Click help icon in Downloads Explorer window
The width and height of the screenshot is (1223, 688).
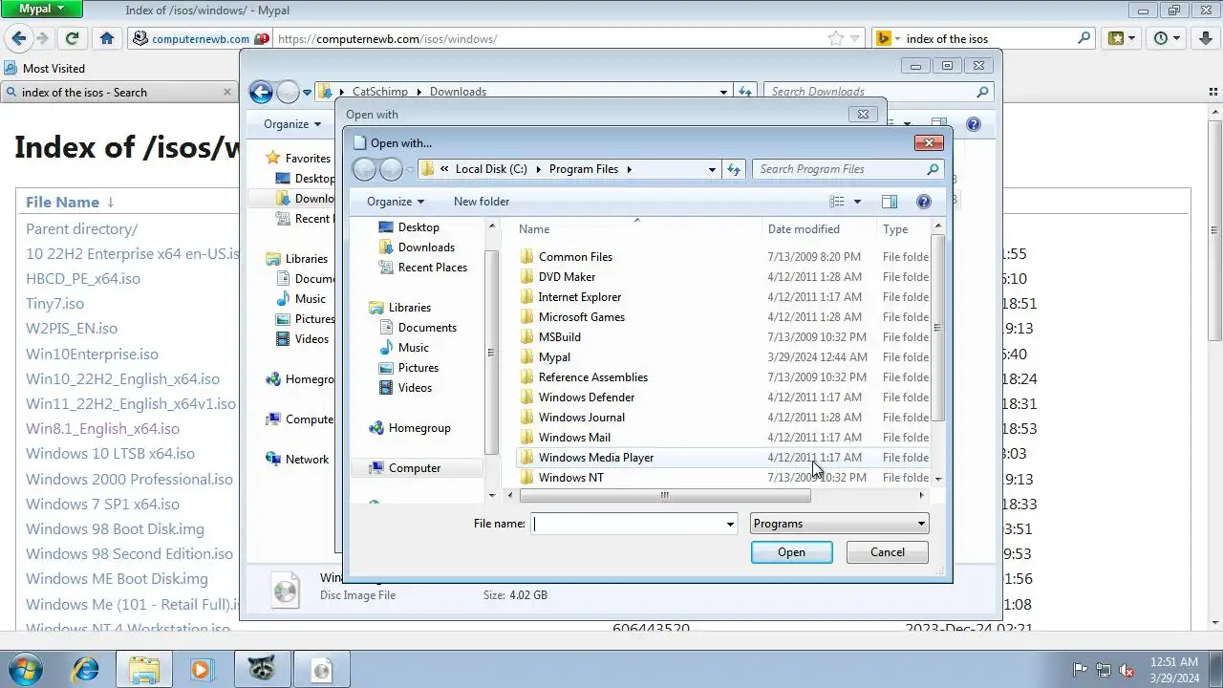point(973,124)
